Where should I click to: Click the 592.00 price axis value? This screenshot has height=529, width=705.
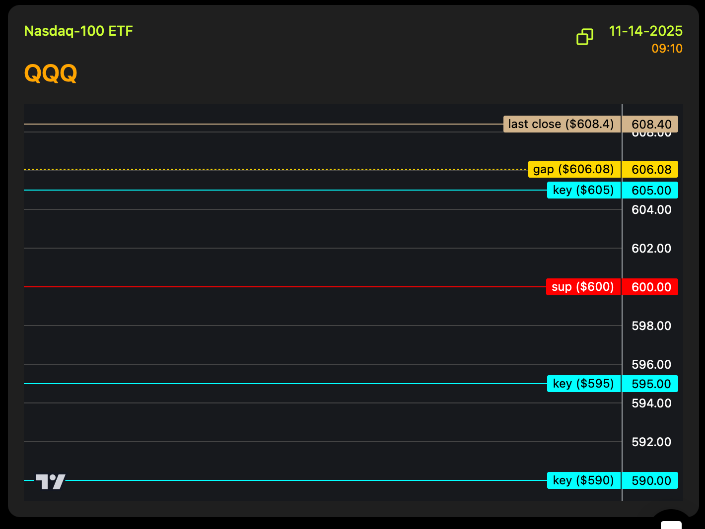[651, 442]
